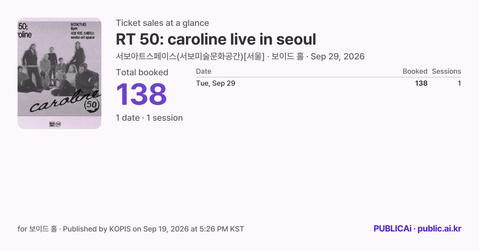Screen dimensions: 479x251
Task: Select the 'Ticket sales at a glance' heading
Action: 162,23
